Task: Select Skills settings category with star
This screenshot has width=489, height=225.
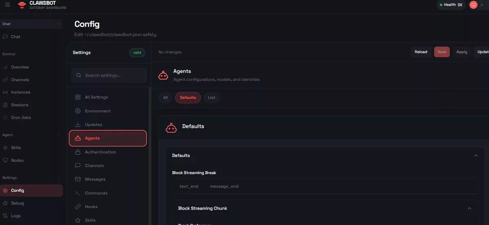Action: (x=108, y=220)
